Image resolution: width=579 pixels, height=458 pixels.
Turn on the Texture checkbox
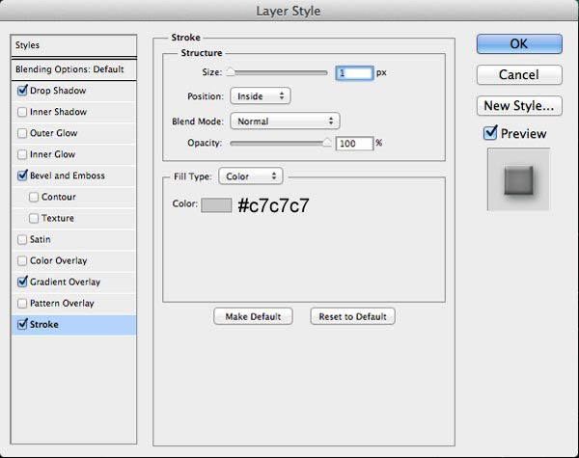coord(34,218)
